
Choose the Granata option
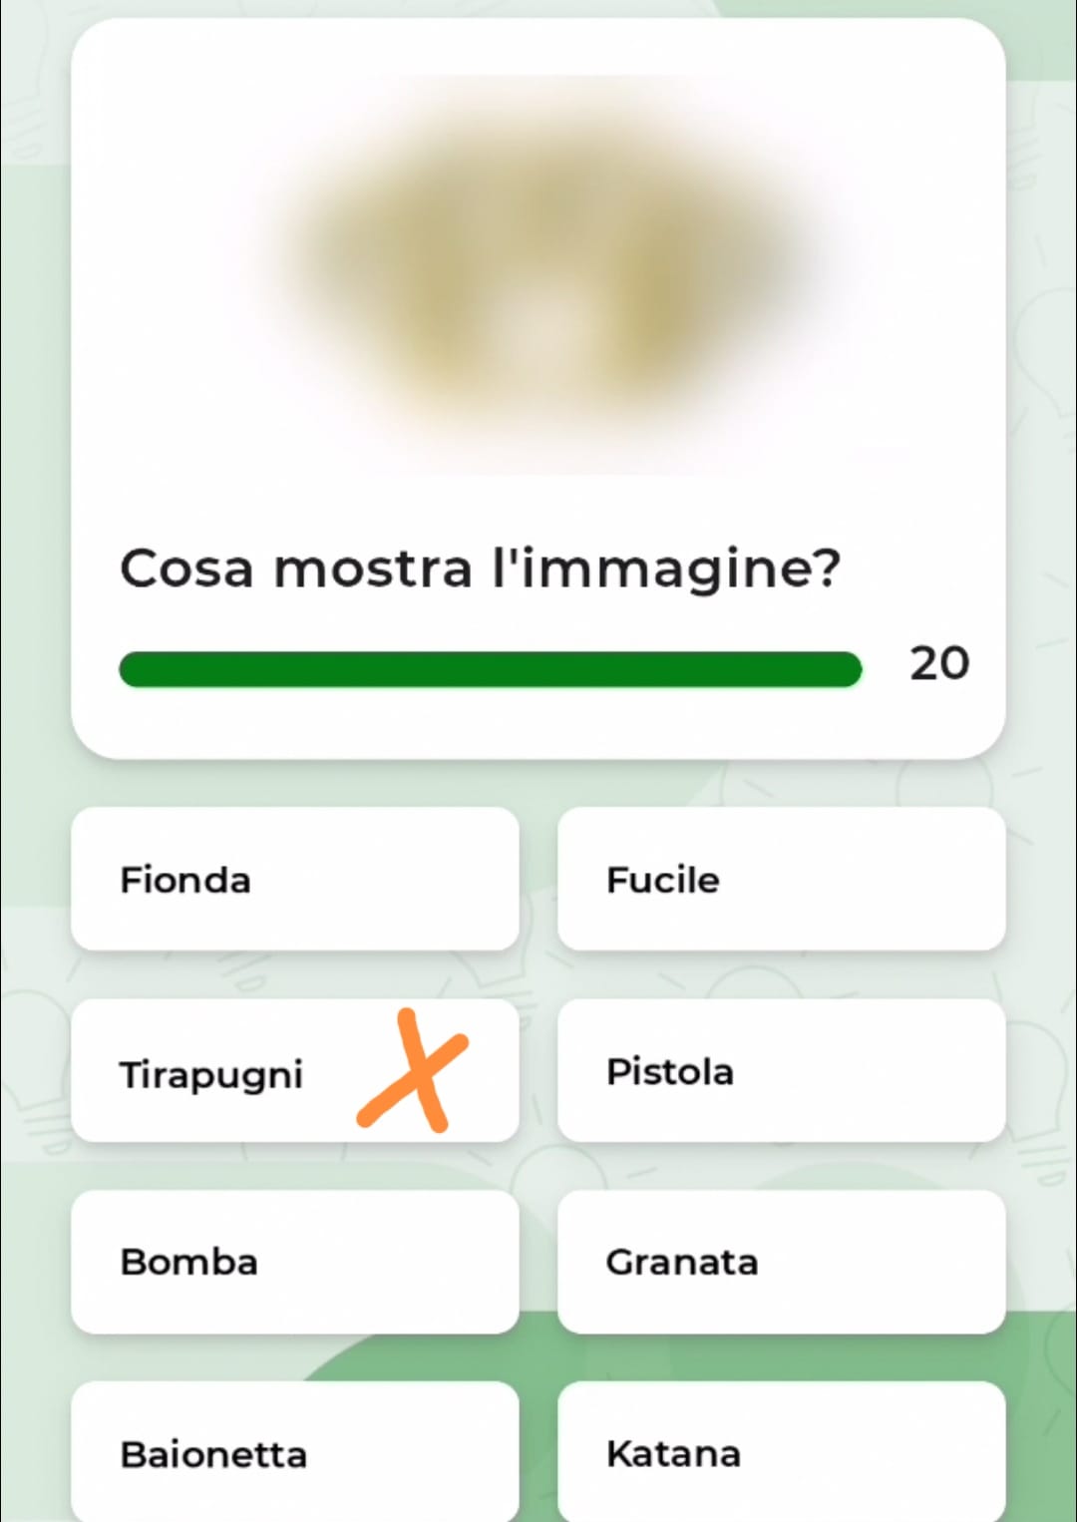[781, 1262]
